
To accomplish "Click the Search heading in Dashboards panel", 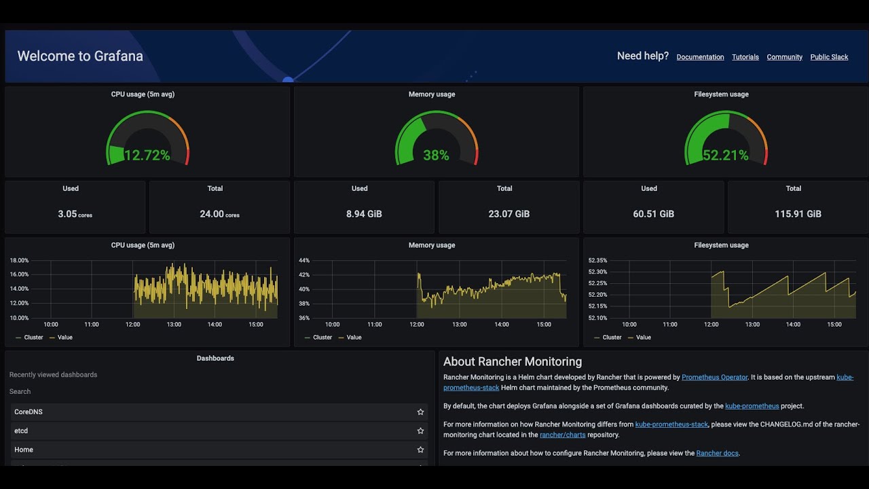I will pos(20,392).
